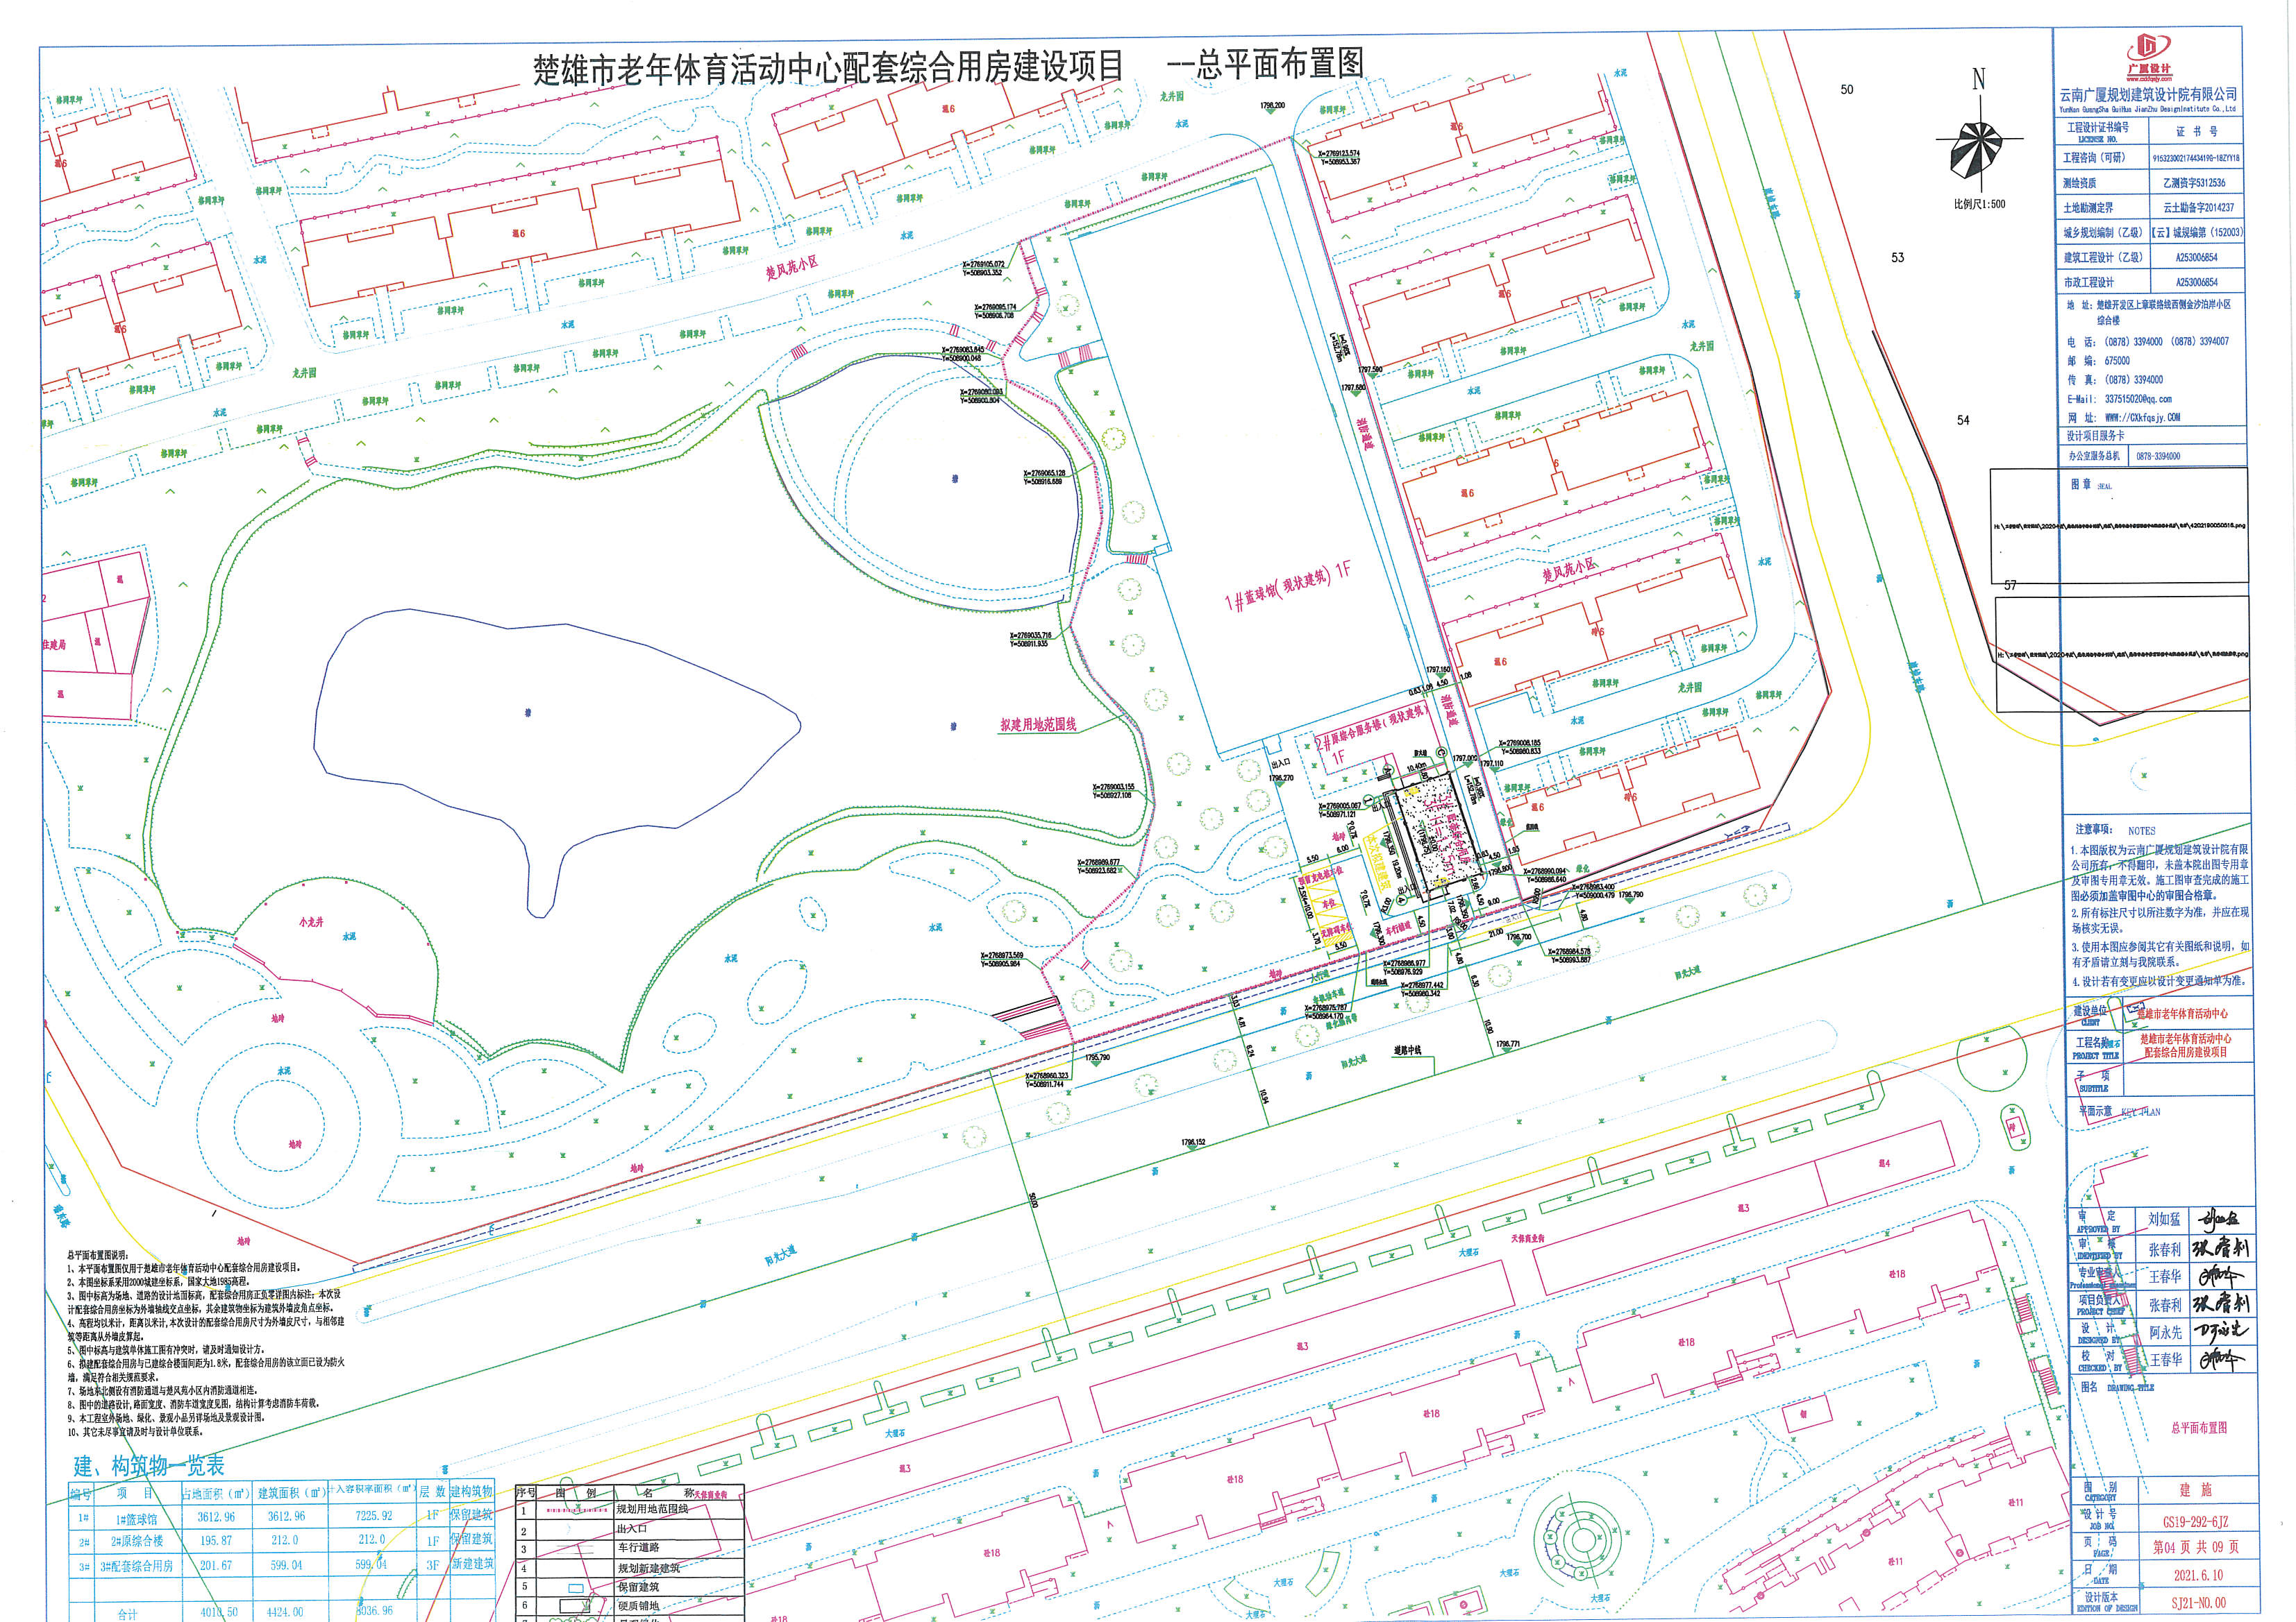The width and height of the screenshot is (2296, 1622).
Task: Click the 比例尺1:500 scale text
Action: click(1979, 204)
